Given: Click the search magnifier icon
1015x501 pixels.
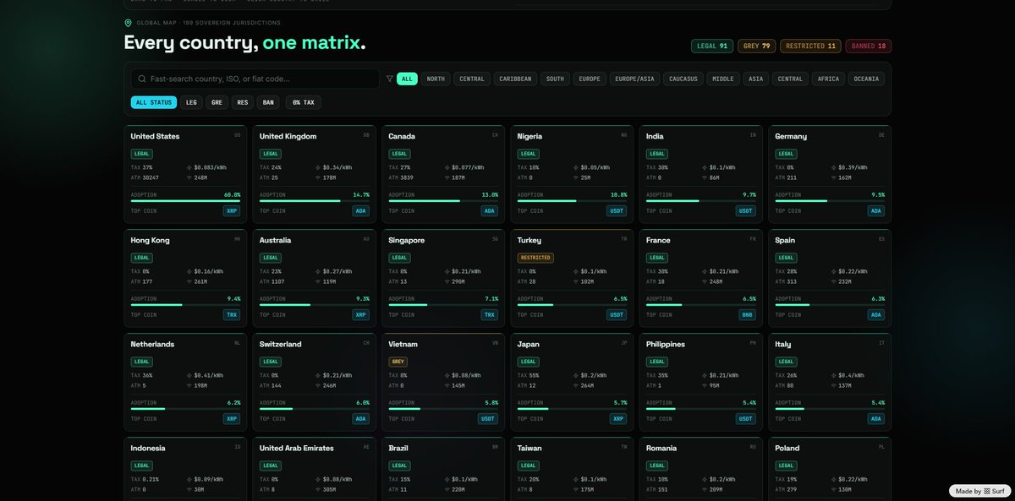Looking at the screenshot, I should 142,79.
